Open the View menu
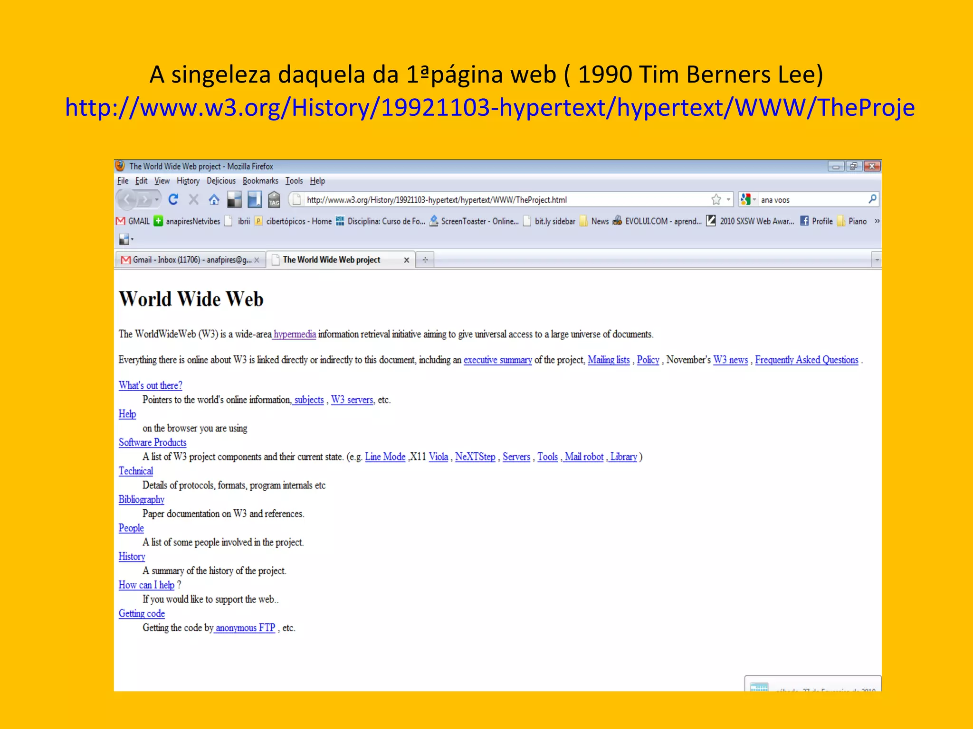The image size is (973, 729). [162, 181]
